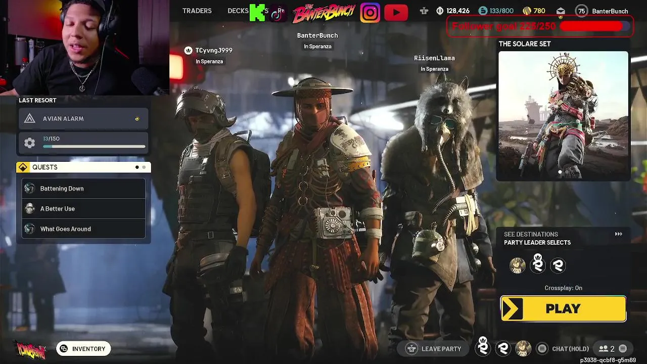
Task: Open the Battening Down quest
Action: tap(83, 189)
